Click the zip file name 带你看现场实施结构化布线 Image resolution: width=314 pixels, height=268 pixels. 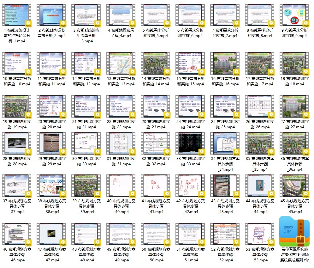(x=295, y=254)
